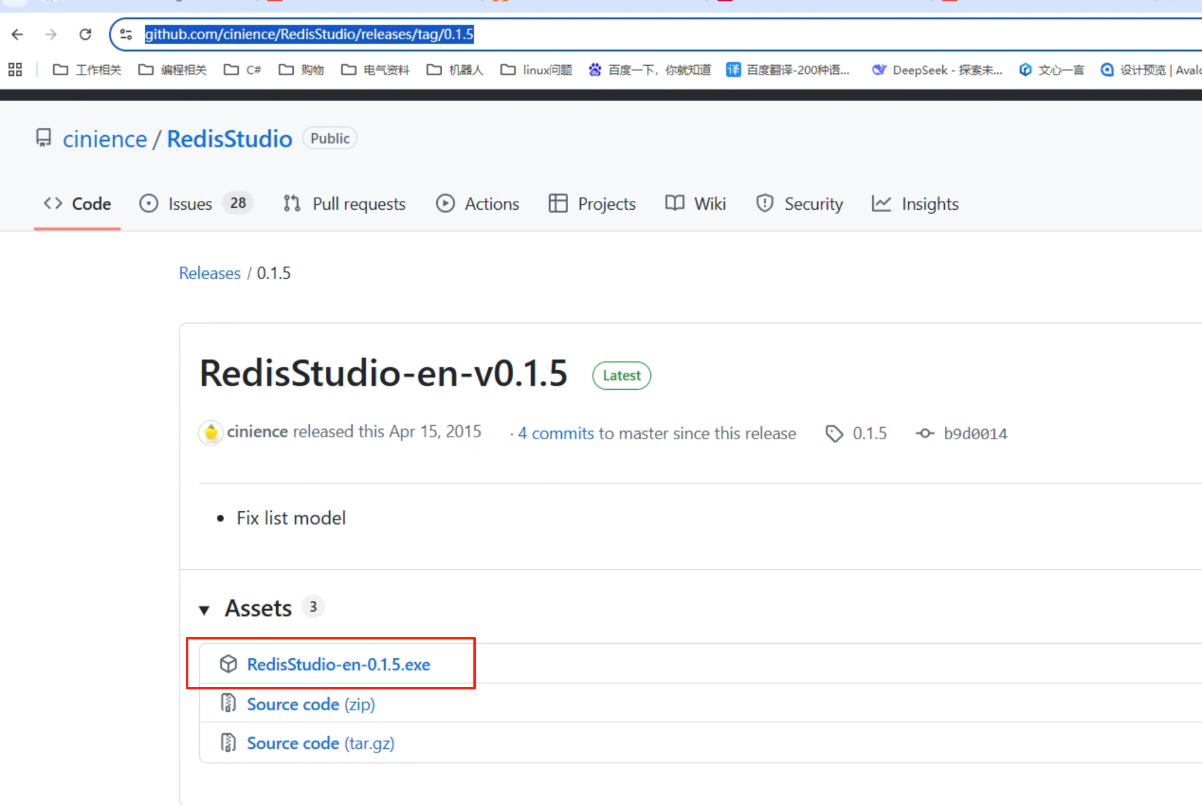Viewport: 1202px width, 805px height.
Task: Click the Actions play icon
Action: [x=446, y=203]
